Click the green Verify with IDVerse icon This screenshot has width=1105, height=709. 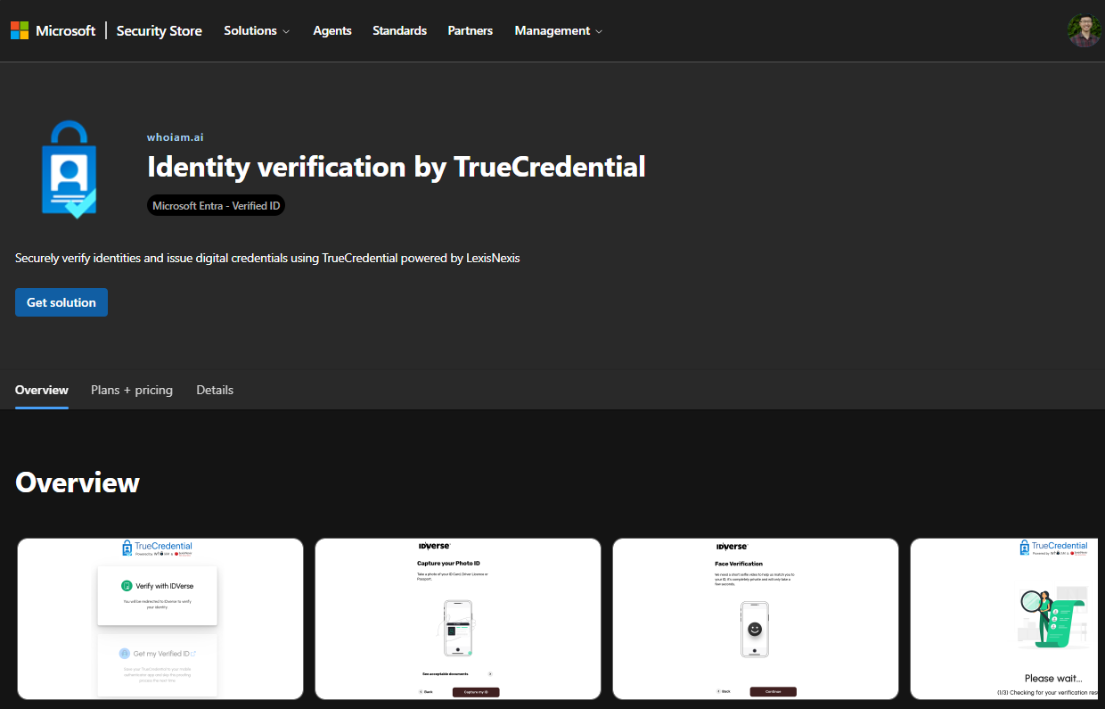click(127, 586)
